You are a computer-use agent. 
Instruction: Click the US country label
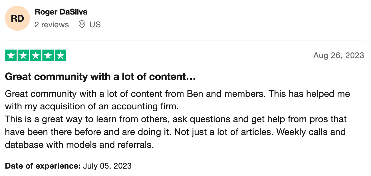coord(95,25)
